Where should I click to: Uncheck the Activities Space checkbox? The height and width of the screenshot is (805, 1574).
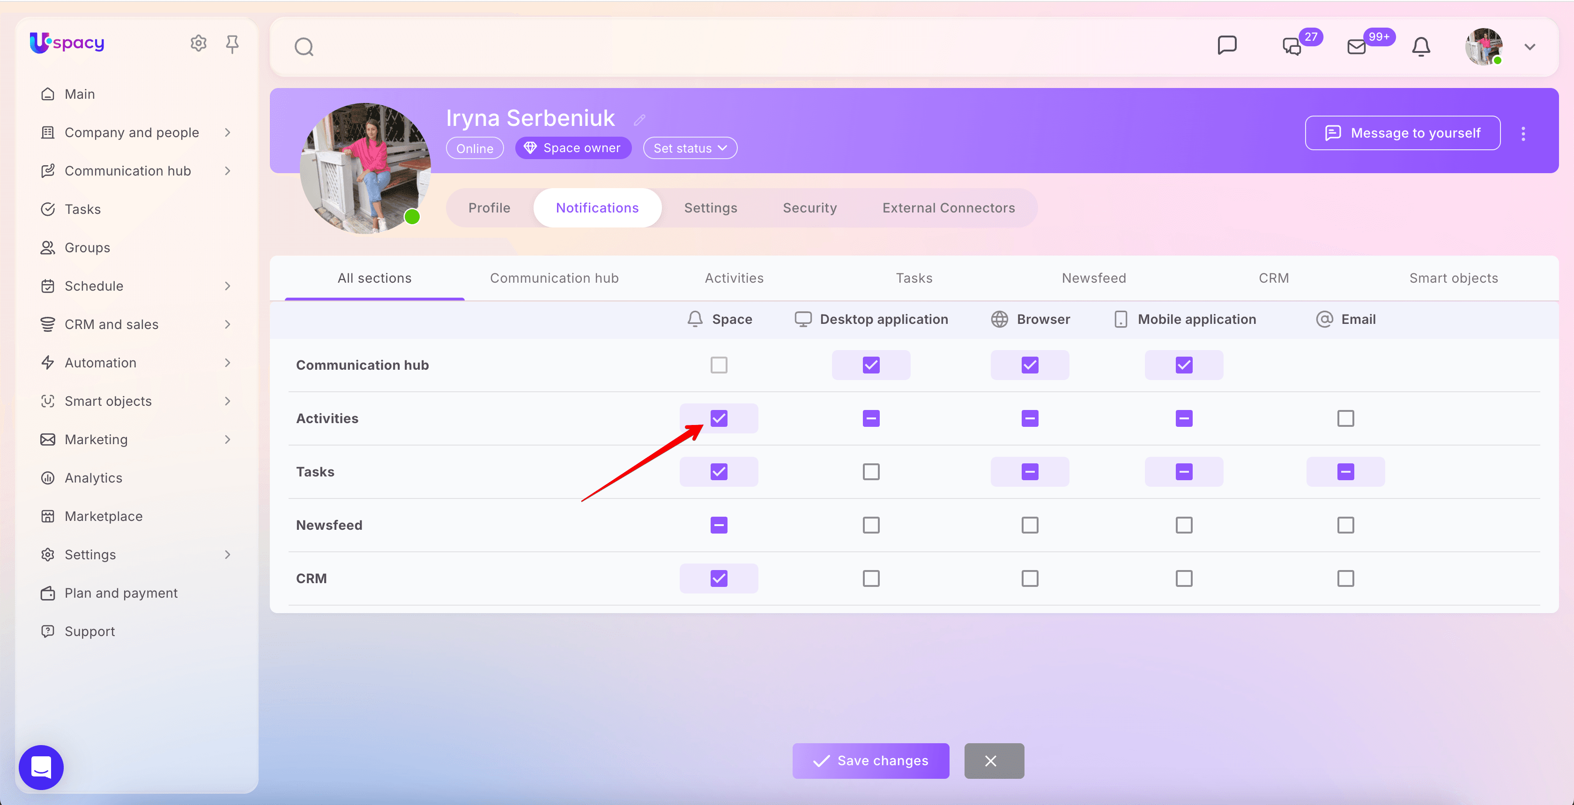click(x=719, y=419)
